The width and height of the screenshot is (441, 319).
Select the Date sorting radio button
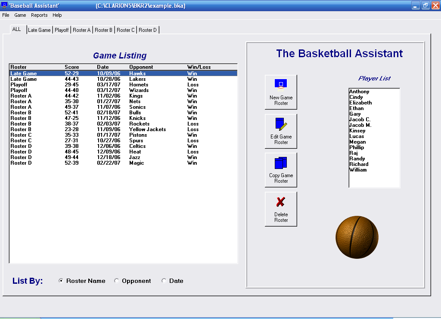point(164,281)
